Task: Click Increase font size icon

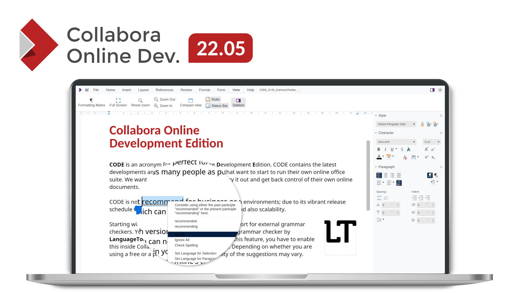Action: pos(426,149)
